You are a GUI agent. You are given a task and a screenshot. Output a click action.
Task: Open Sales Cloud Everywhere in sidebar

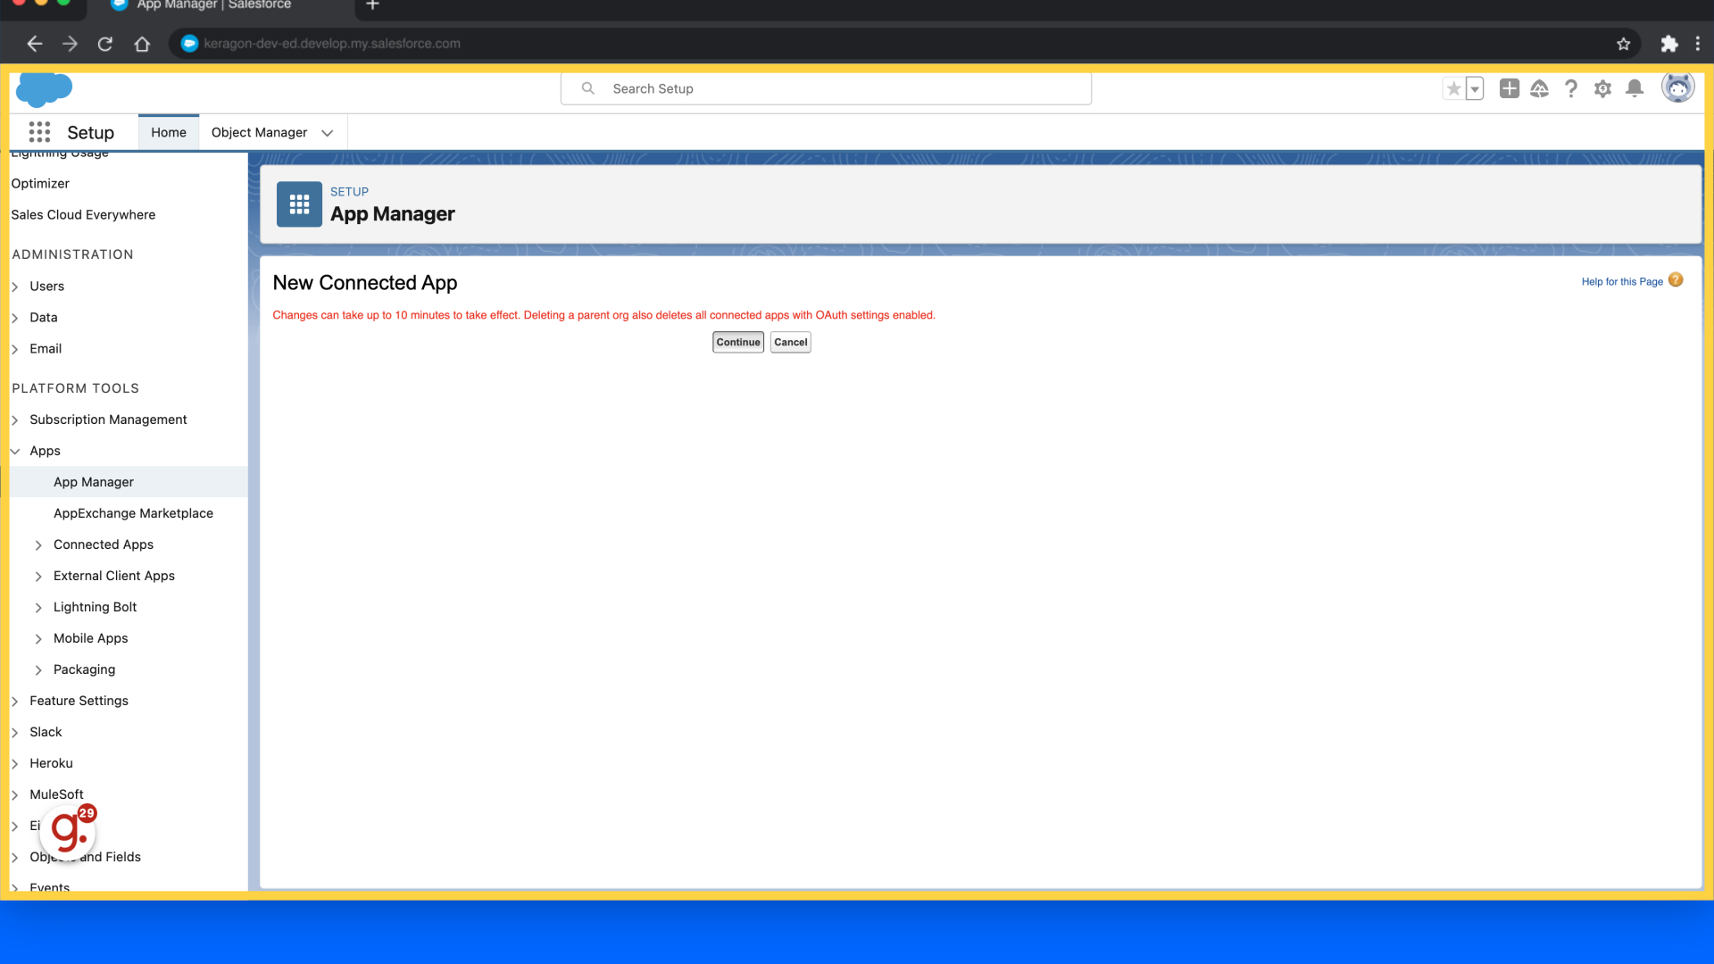pos(83,214)
